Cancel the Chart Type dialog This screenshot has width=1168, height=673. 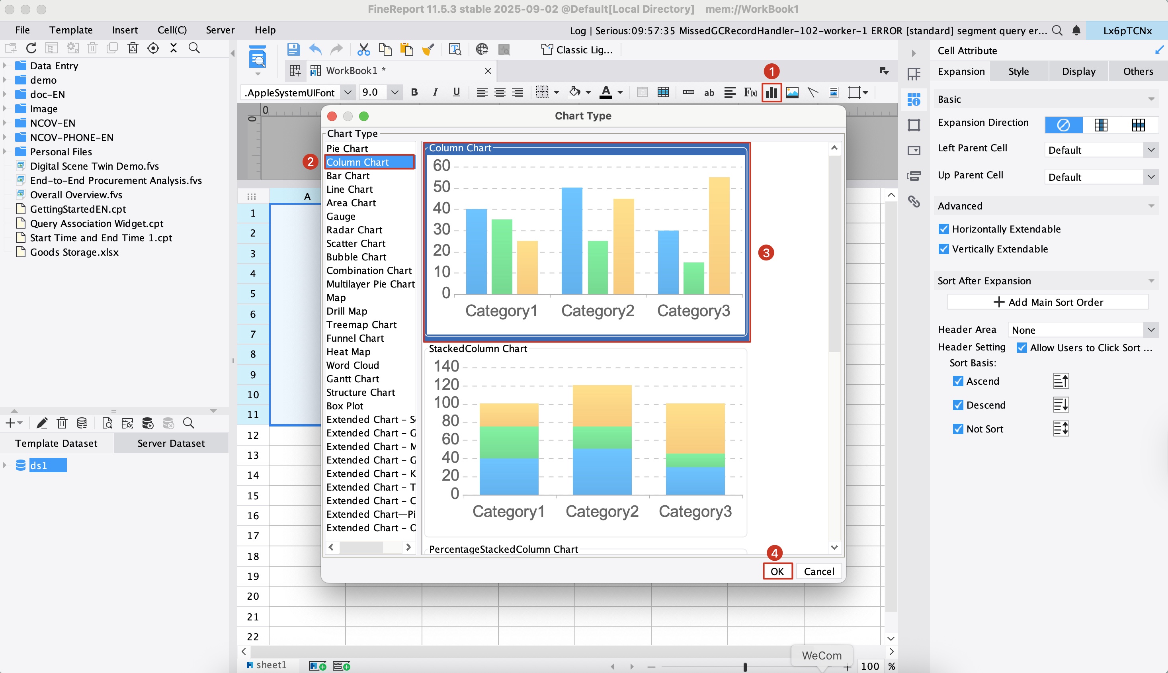pyautogui.click(x=819, y=571)
